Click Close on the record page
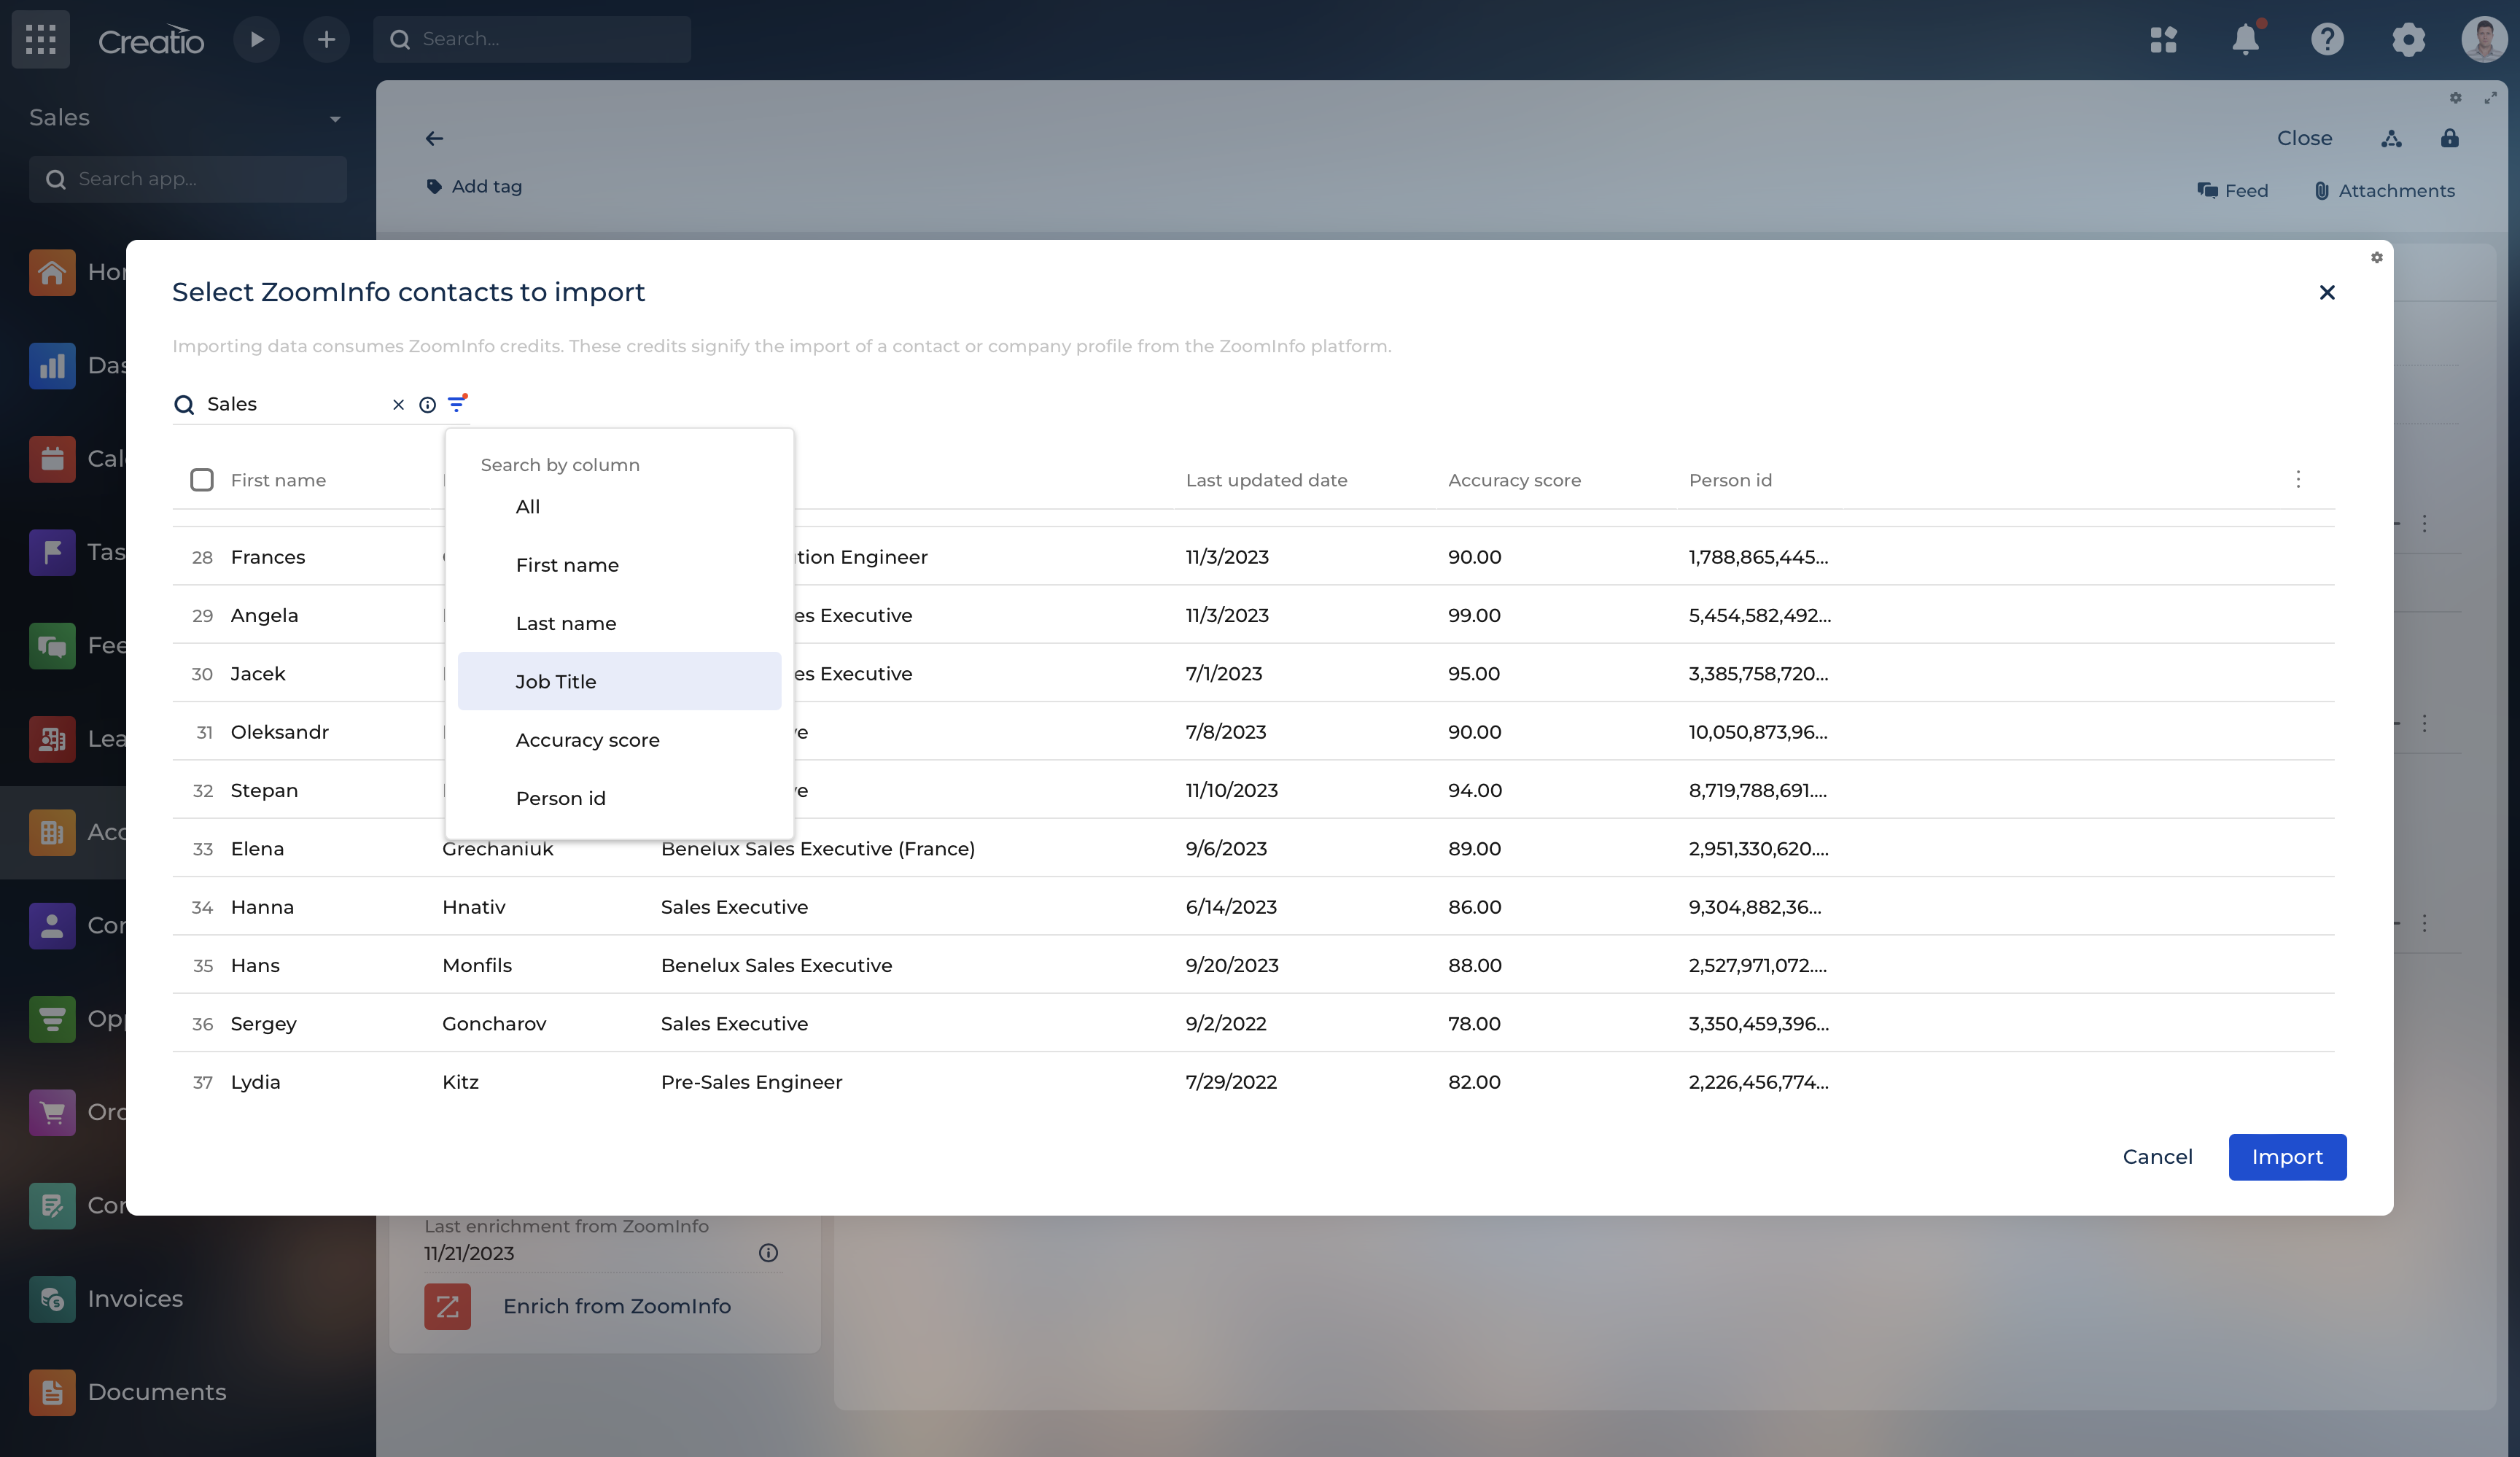Viewport: 2520px width, 1457px height. [2304, 138]
